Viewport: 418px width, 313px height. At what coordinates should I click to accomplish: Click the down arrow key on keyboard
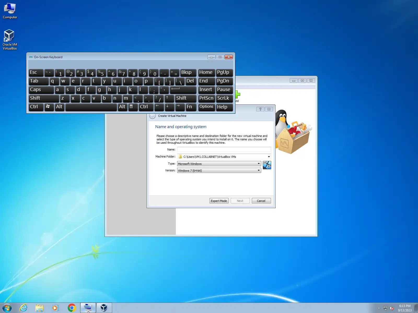[x=170, y=107]
